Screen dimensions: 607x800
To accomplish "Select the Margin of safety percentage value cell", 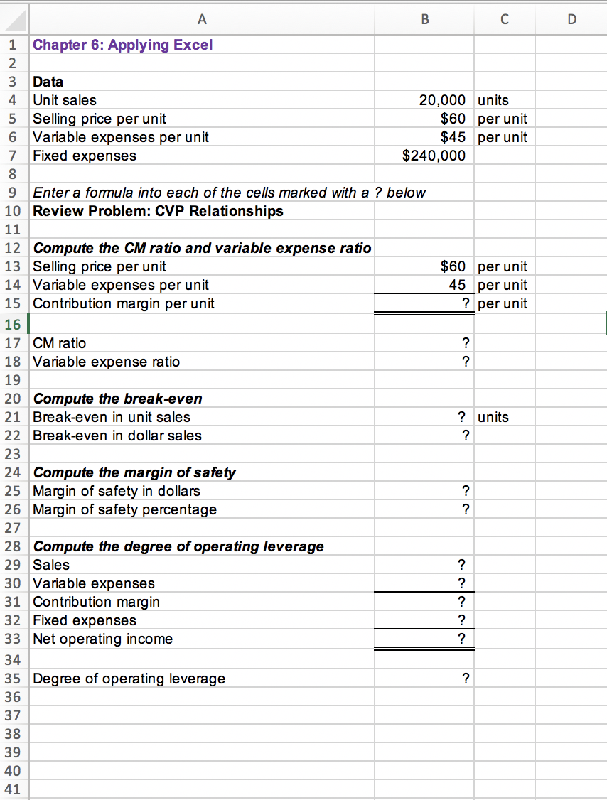I will click(x=424, y=509).
